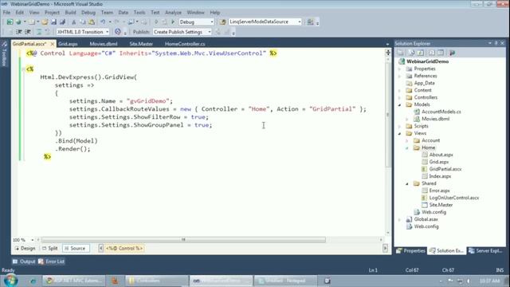The image size is (510, 287).
Task: Select AccountModels.cs in Solution Explorer
Action: [441, 112]
